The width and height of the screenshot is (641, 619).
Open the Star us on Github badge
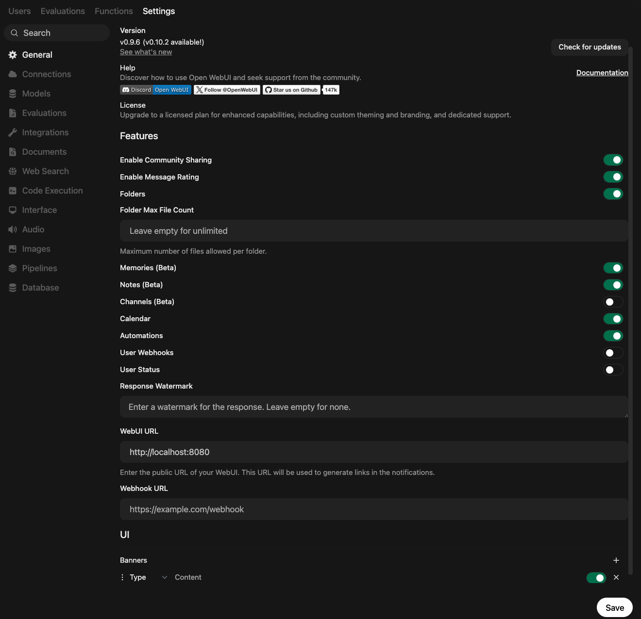coord(292,90)
